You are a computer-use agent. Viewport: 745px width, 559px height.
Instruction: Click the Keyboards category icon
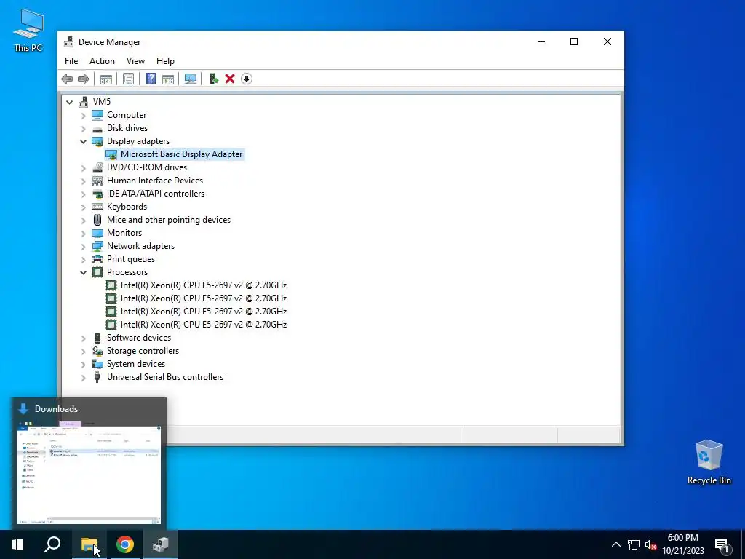tap(97, 207)
